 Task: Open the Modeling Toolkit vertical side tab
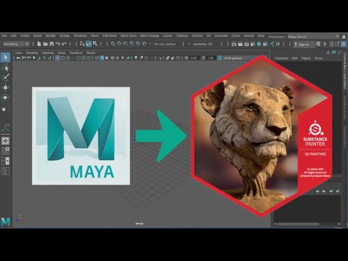(345, 107)
